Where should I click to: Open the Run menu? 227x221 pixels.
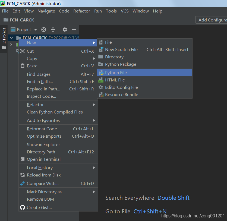[x=98, y=11]
